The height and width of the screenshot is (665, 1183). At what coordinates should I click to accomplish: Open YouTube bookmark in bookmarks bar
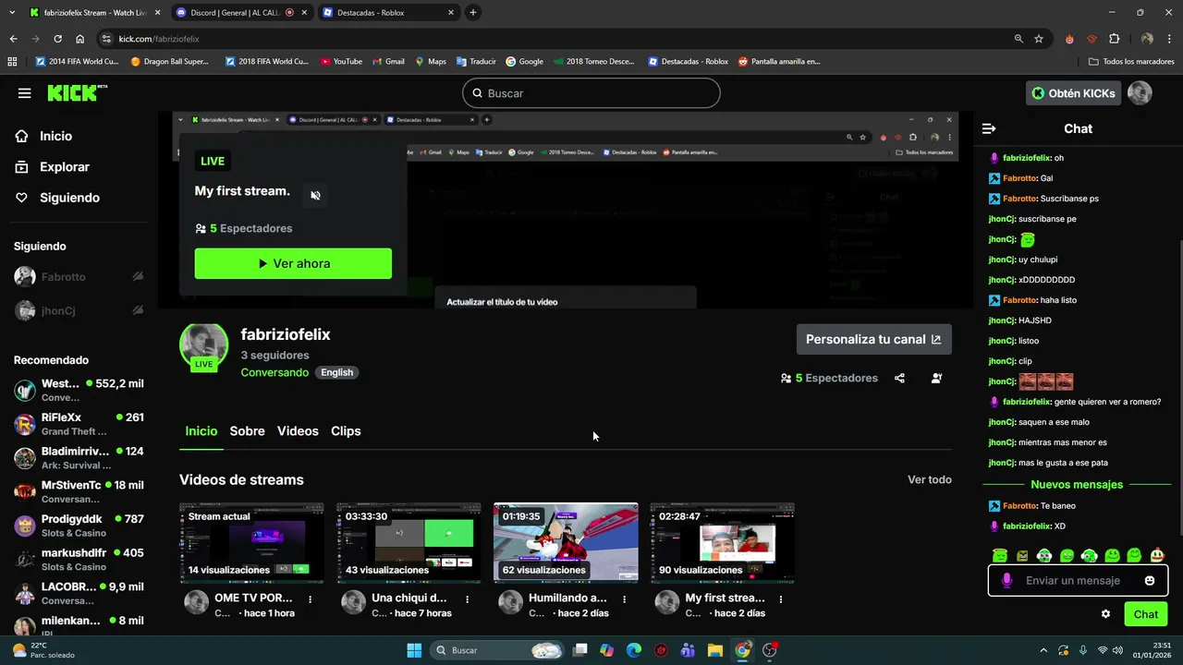pos(341,62)
